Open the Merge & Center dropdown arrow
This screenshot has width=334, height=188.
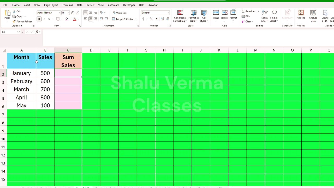pyautogui.click(x=136, y=19)
